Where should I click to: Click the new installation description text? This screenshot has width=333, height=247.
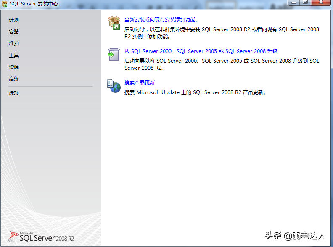[x=222, y=33]
